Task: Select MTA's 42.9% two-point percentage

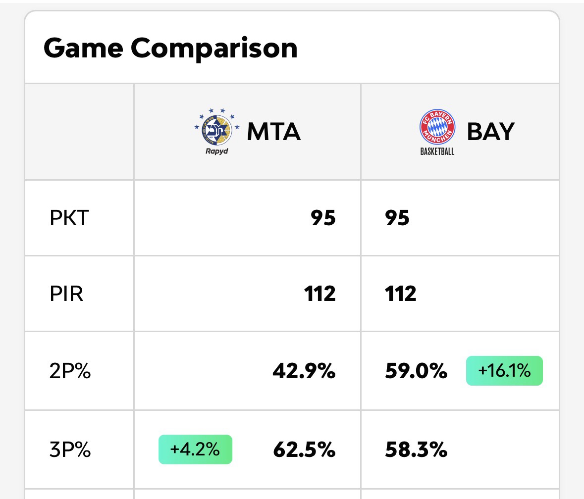Action: pos(304,371)
